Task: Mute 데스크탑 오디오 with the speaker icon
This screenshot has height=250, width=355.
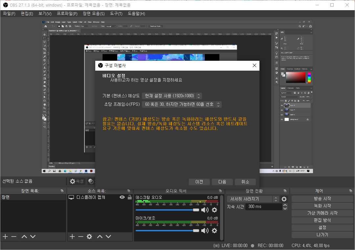Action: click(205, 210)
